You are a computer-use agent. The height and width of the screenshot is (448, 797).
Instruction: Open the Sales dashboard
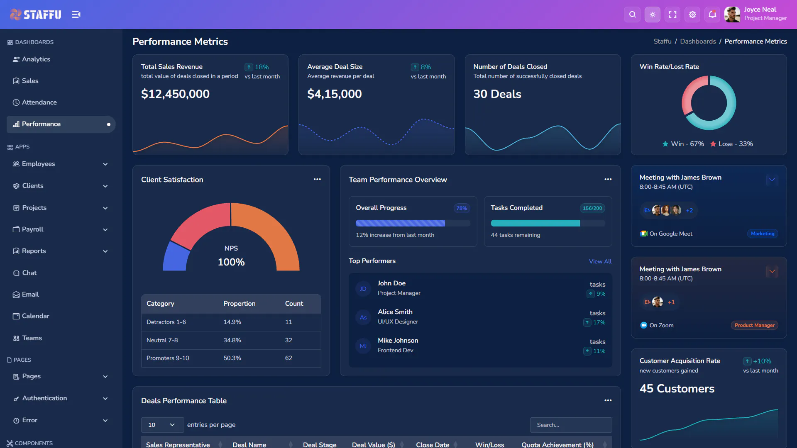point(30,81)
